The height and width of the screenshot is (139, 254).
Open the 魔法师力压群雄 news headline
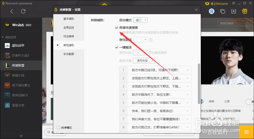click(x=221, y=111)
